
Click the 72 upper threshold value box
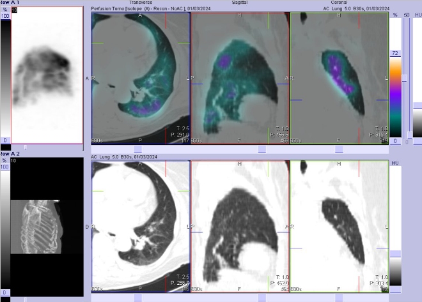(395, 54)
